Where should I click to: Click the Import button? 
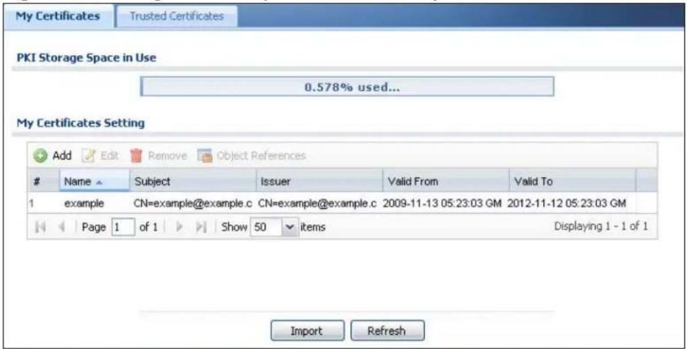(x=307, y=331)
